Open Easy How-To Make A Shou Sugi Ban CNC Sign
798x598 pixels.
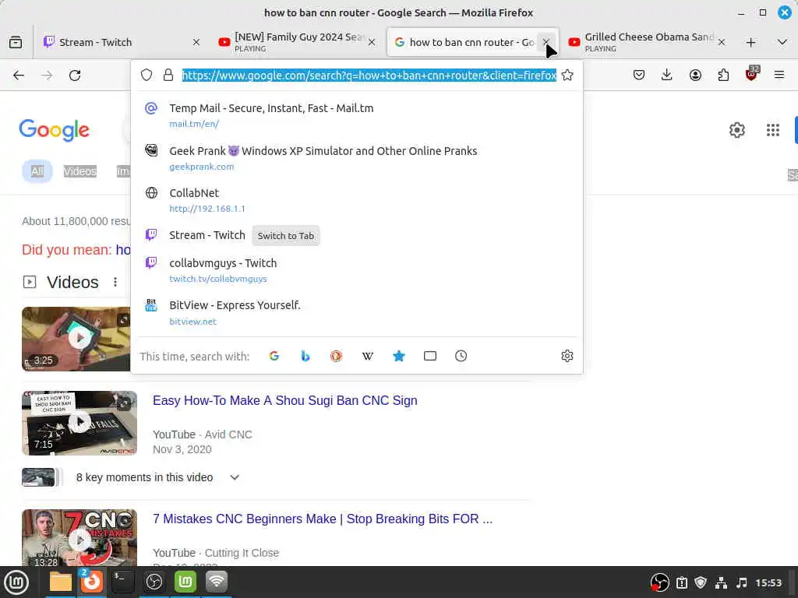[x=285, y=401]
